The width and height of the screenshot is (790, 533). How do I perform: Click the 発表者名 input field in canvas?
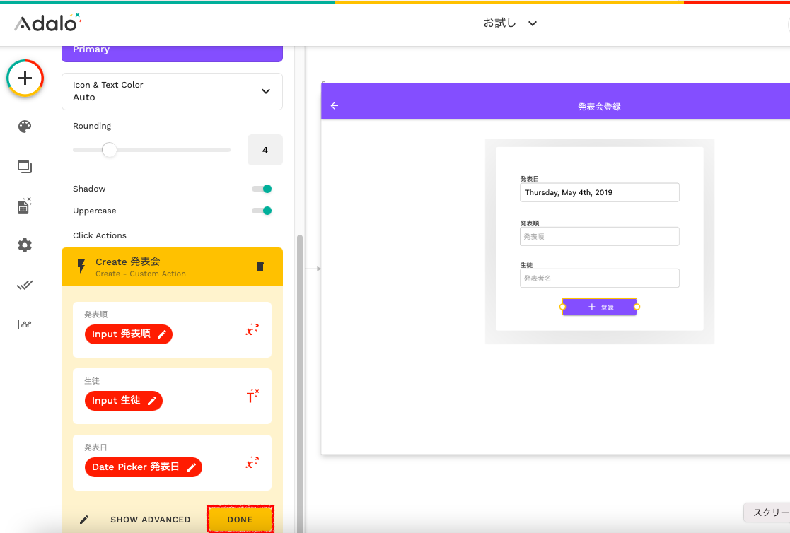tap(599, 278)
